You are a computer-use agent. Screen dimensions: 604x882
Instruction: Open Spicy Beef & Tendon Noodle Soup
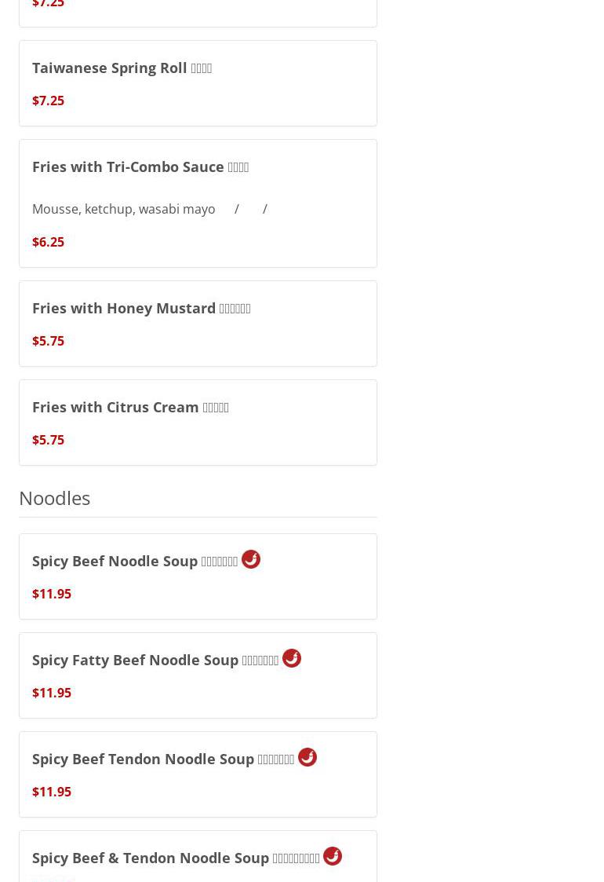coord(176,858)
